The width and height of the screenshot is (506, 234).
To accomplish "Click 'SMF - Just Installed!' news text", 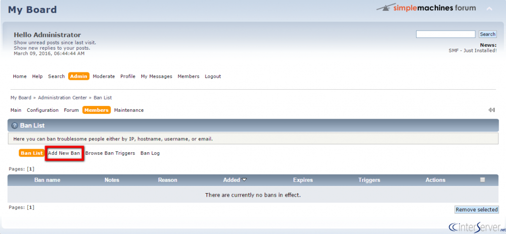I will [473, 51].
